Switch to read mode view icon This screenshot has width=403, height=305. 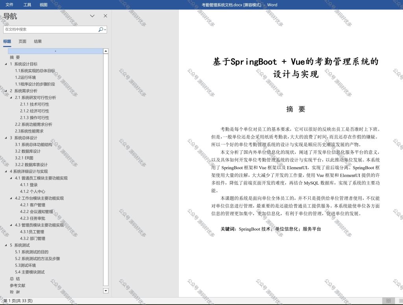click(x=388, y=301)
